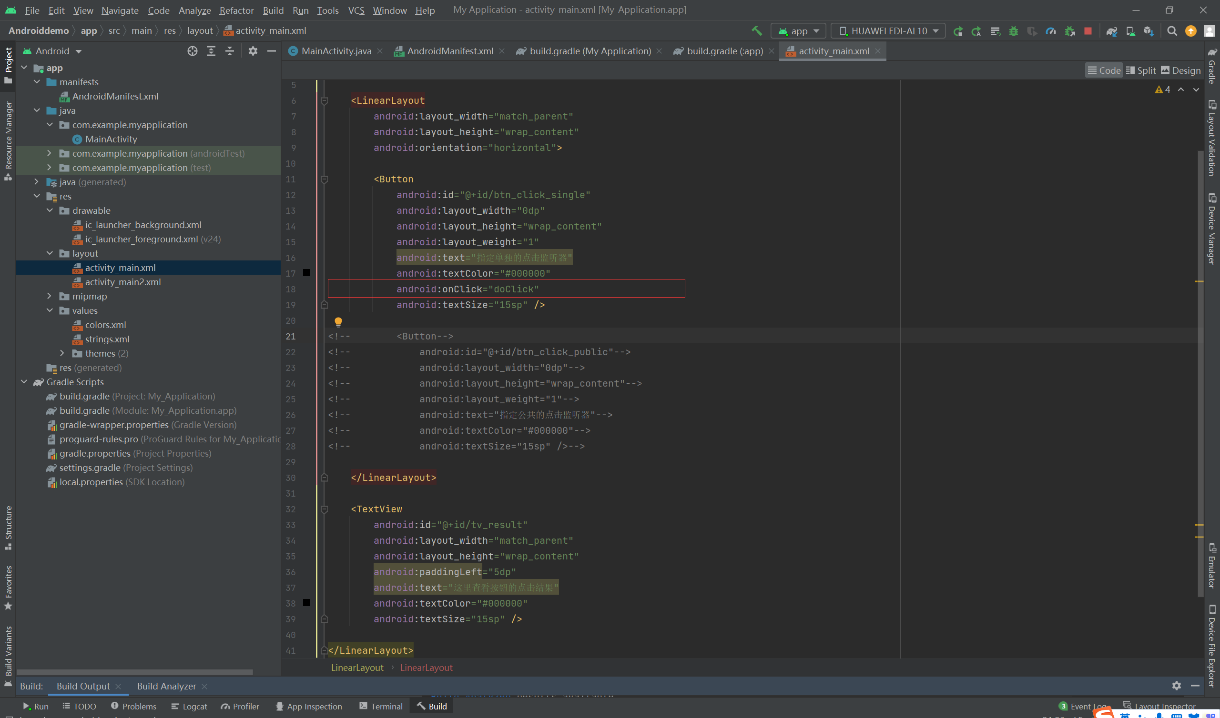Open the Logcat tool window button
The width and height of the screenshot is (1220, 718).
[x=189, y=706]
